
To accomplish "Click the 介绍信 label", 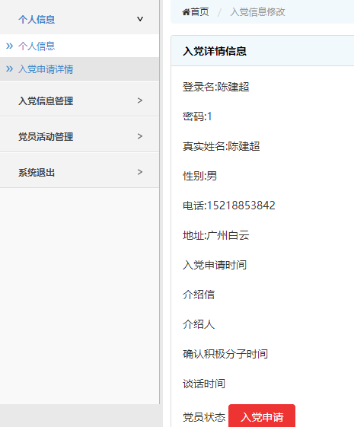I will pos(199,295).
